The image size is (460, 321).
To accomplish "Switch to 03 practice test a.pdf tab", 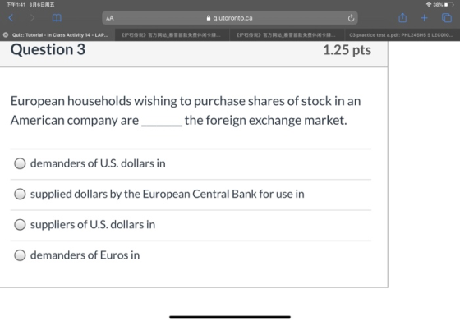I will 402,34.
